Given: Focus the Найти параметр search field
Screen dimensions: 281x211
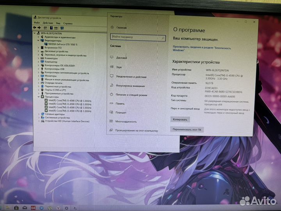Looking at the screenshot, I should (138, 37).
